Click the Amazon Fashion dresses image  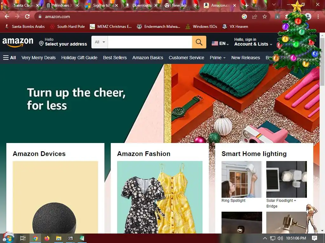pyautogui.click(x=160, y=197)
